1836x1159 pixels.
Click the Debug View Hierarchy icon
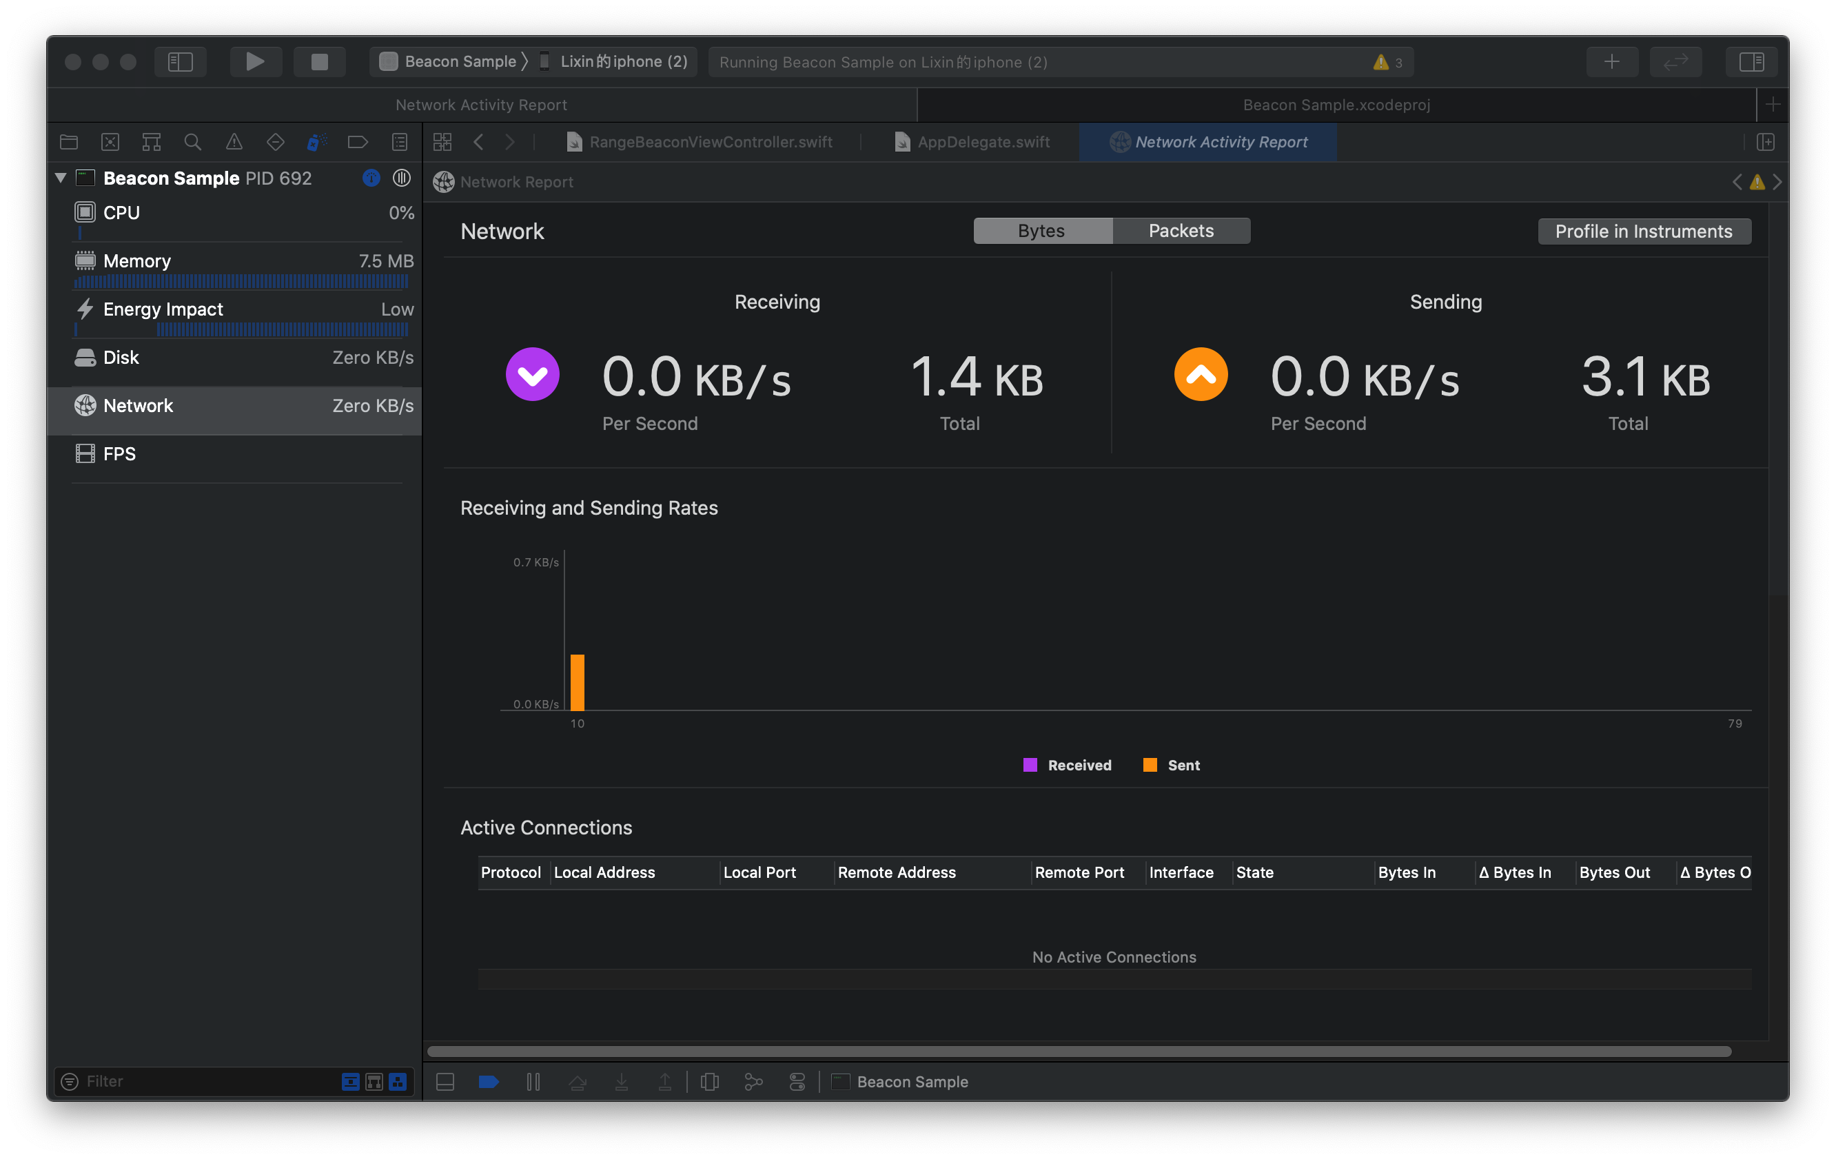[709, 1081]
